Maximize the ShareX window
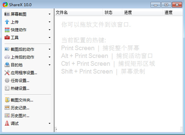Viewport: 185px width, 135px height. point(166,5)
